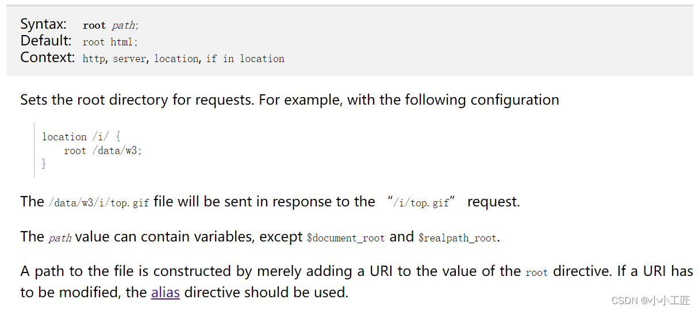The height and width of the screenshot is (311, 699).
Task: Click the 'Default:' label
Action: click(46, 41)
